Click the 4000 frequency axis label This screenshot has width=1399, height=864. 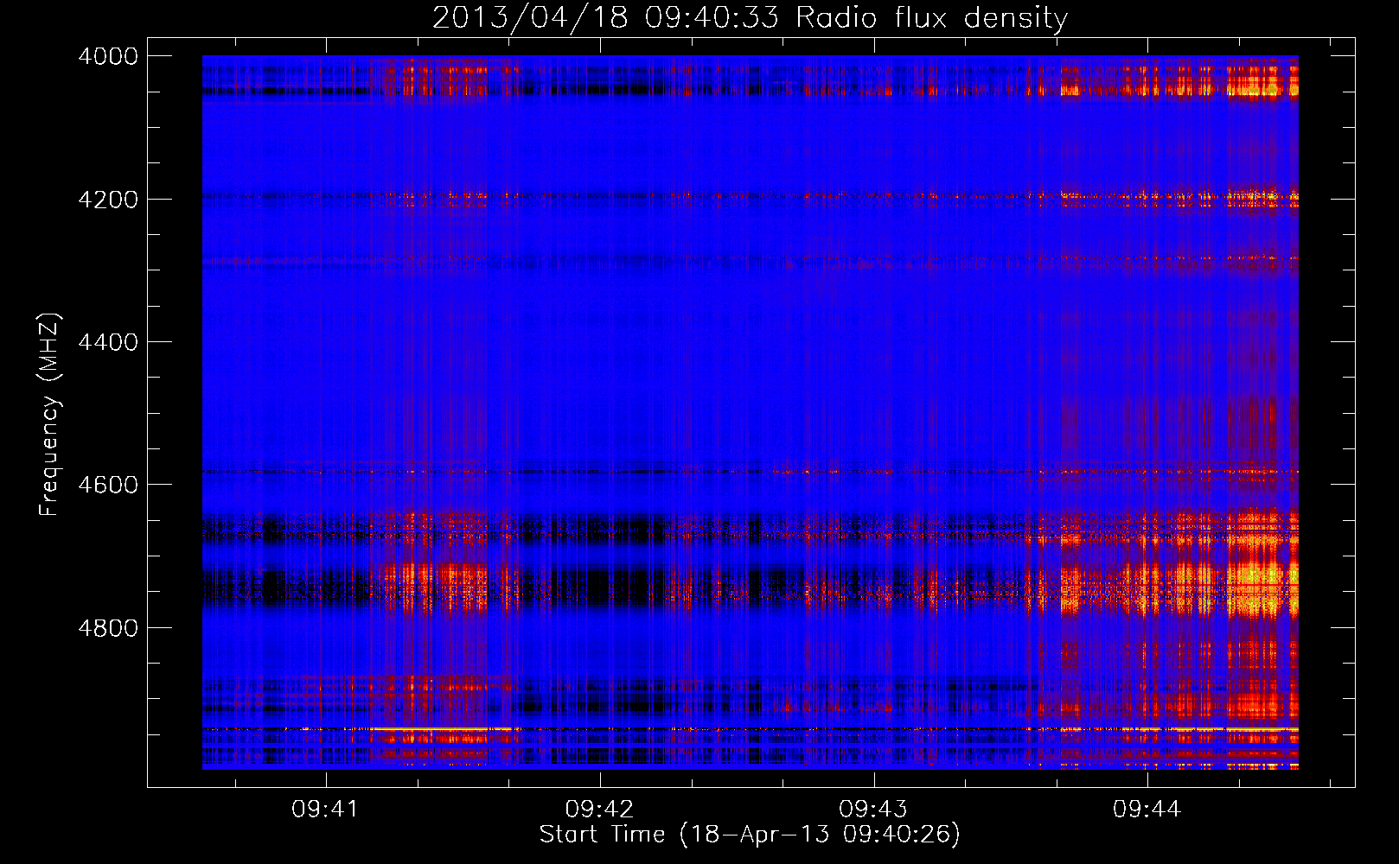point(108,56)
